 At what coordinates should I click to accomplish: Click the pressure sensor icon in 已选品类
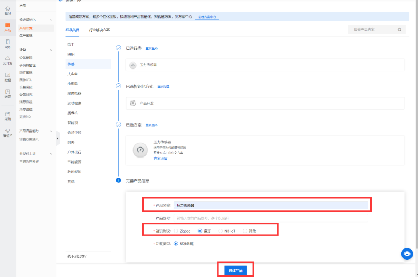(133, 65)
